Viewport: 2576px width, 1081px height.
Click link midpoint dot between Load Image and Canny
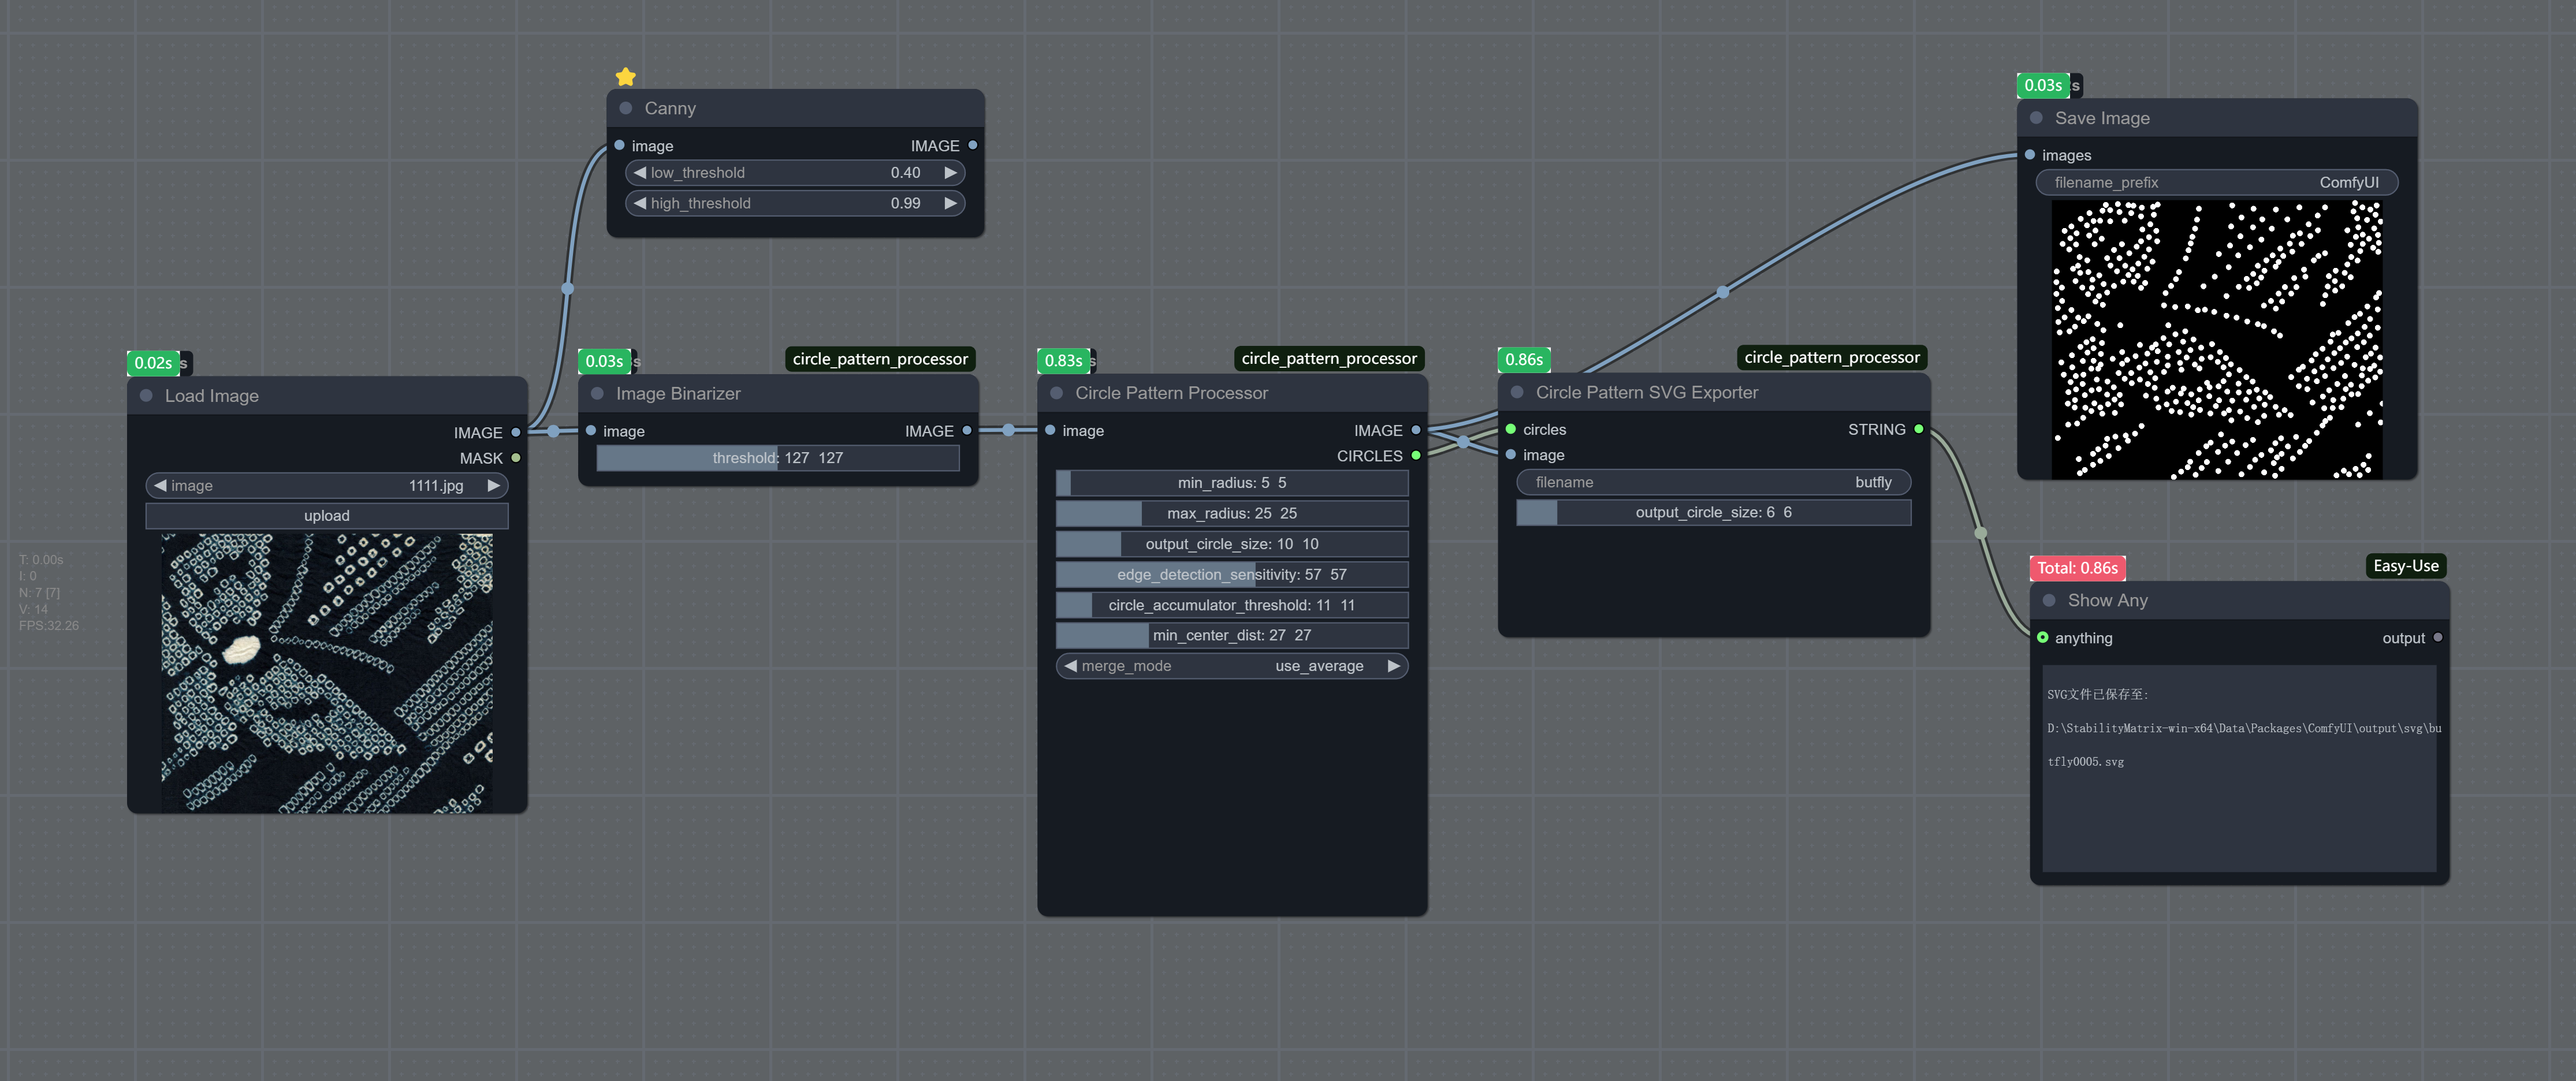[x=567, y=288]
